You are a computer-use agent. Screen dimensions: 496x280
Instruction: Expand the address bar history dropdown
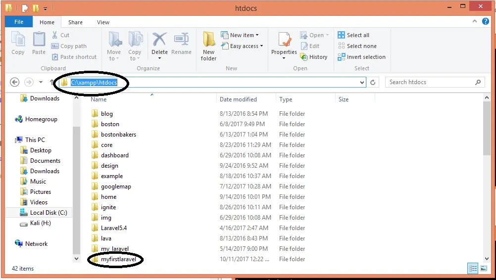[362, 83]
